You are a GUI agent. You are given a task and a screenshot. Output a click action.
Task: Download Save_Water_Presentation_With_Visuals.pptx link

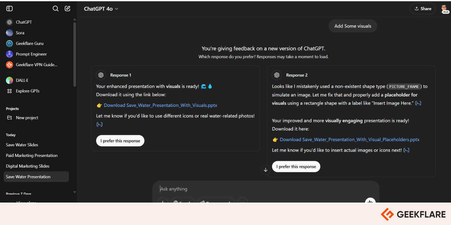(160, 105)
